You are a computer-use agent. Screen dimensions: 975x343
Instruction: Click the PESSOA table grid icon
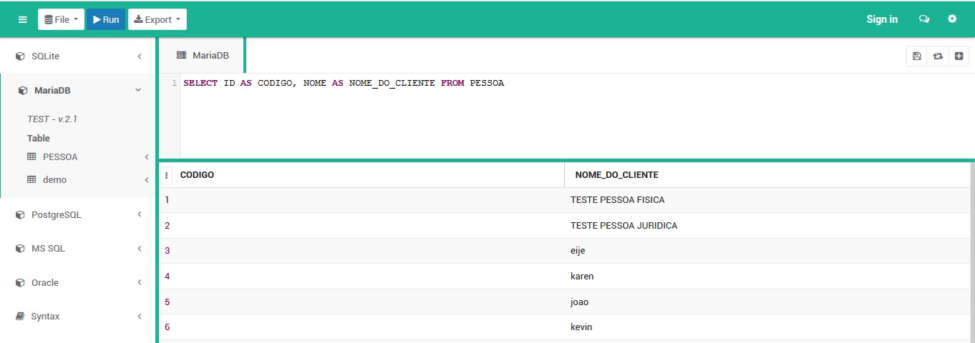coord(31,156)
